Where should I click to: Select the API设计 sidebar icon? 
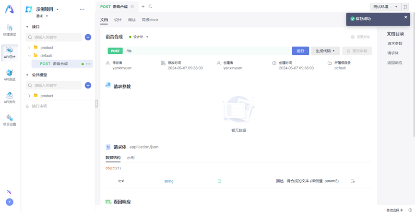point(10,53)
